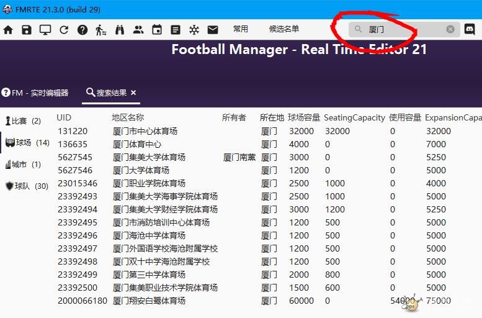Click the Save floppy disk icon
The image size is (482, 318).
pos(26,30)
